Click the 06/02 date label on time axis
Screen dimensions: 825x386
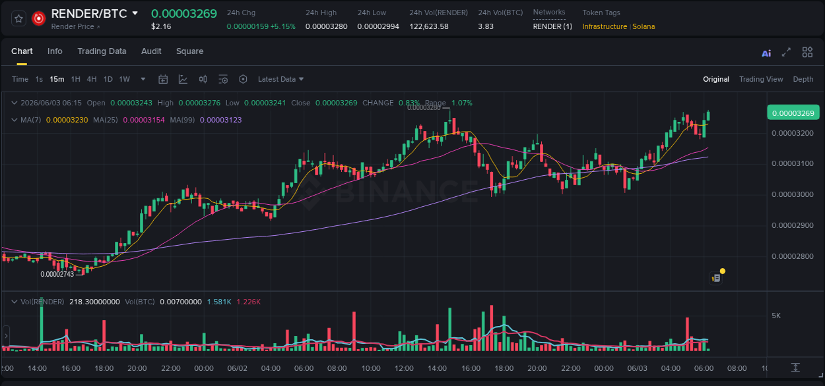(237, 368)
